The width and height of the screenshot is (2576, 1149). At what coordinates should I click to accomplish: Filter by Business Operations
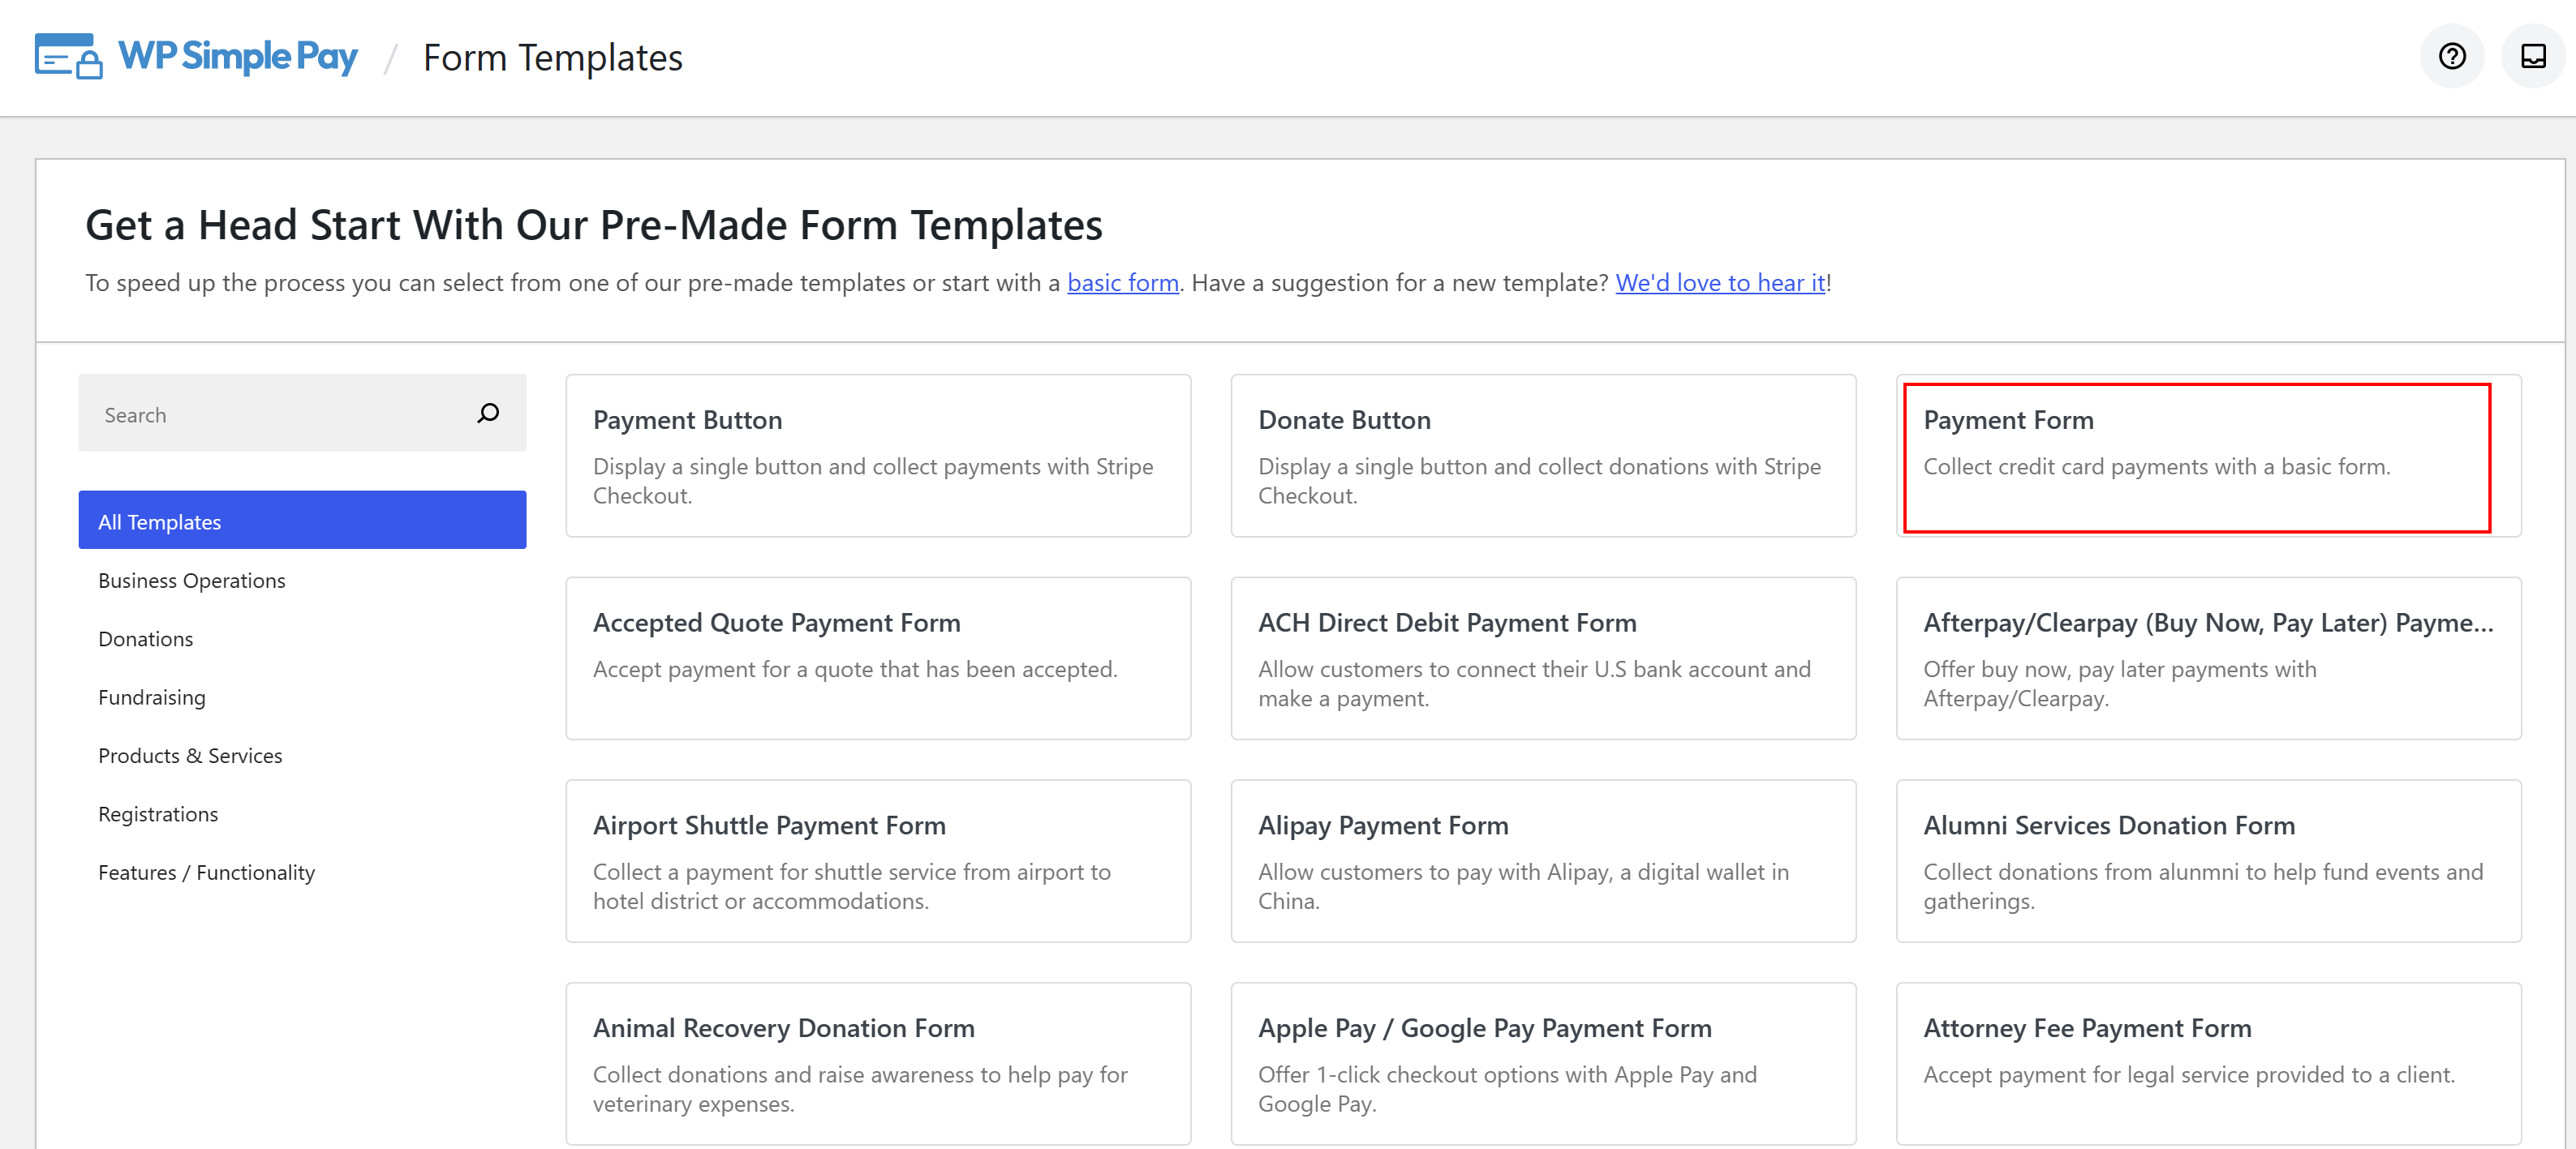pos(191,581)
